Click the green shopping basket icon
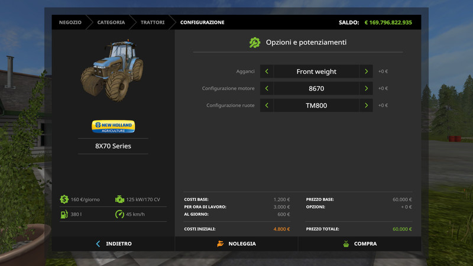This screenshot has height=266, width=473. 346,244
